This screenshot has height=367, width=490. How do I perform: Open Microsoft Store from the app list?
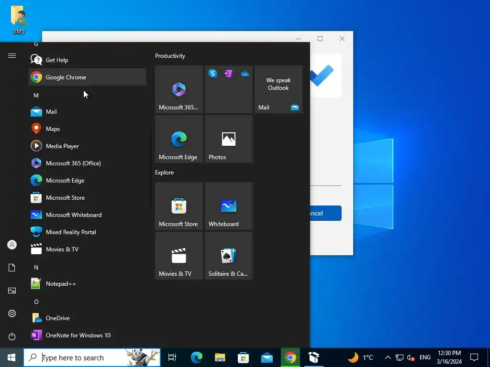tap(88, 197)
